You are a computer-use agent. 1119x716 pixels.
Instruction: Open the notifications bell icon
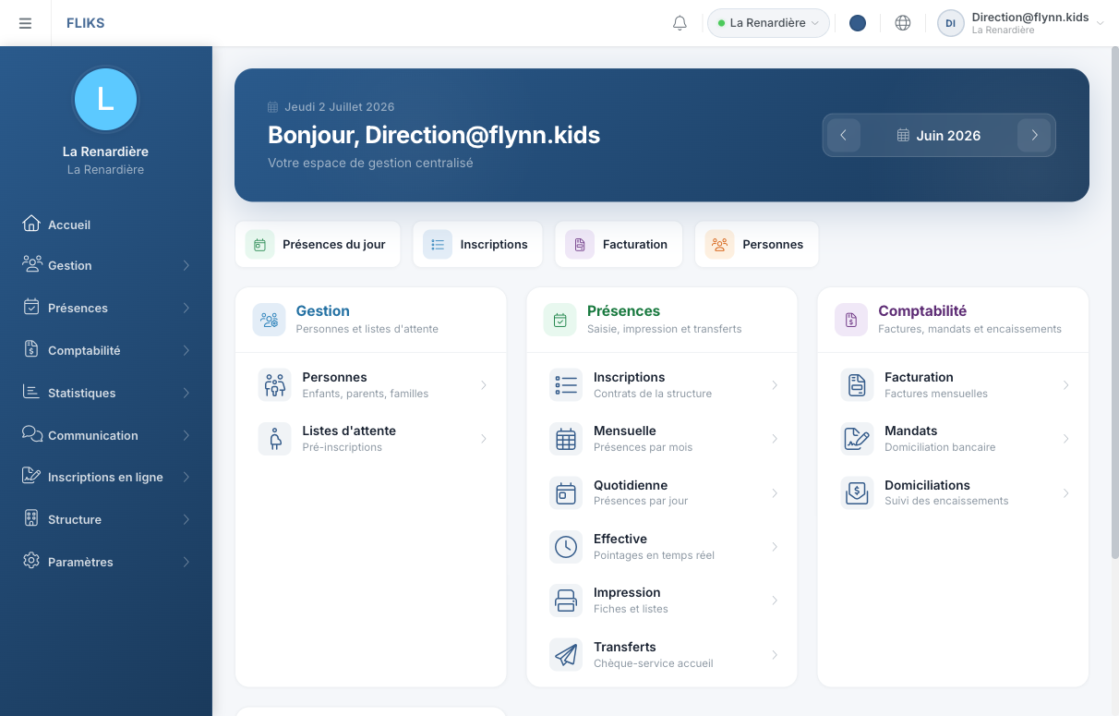click(680, 23)
